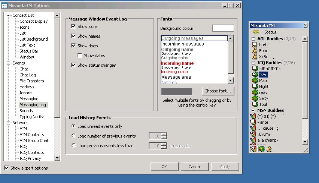Collapse the ICQ Buddies group
Viewport: 319px width, 183px height.
(253, 63)
